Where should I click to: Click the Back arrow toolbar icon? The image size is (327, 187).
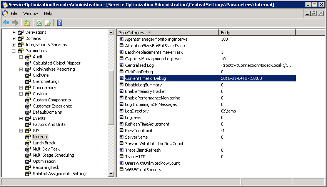point(6,23)
